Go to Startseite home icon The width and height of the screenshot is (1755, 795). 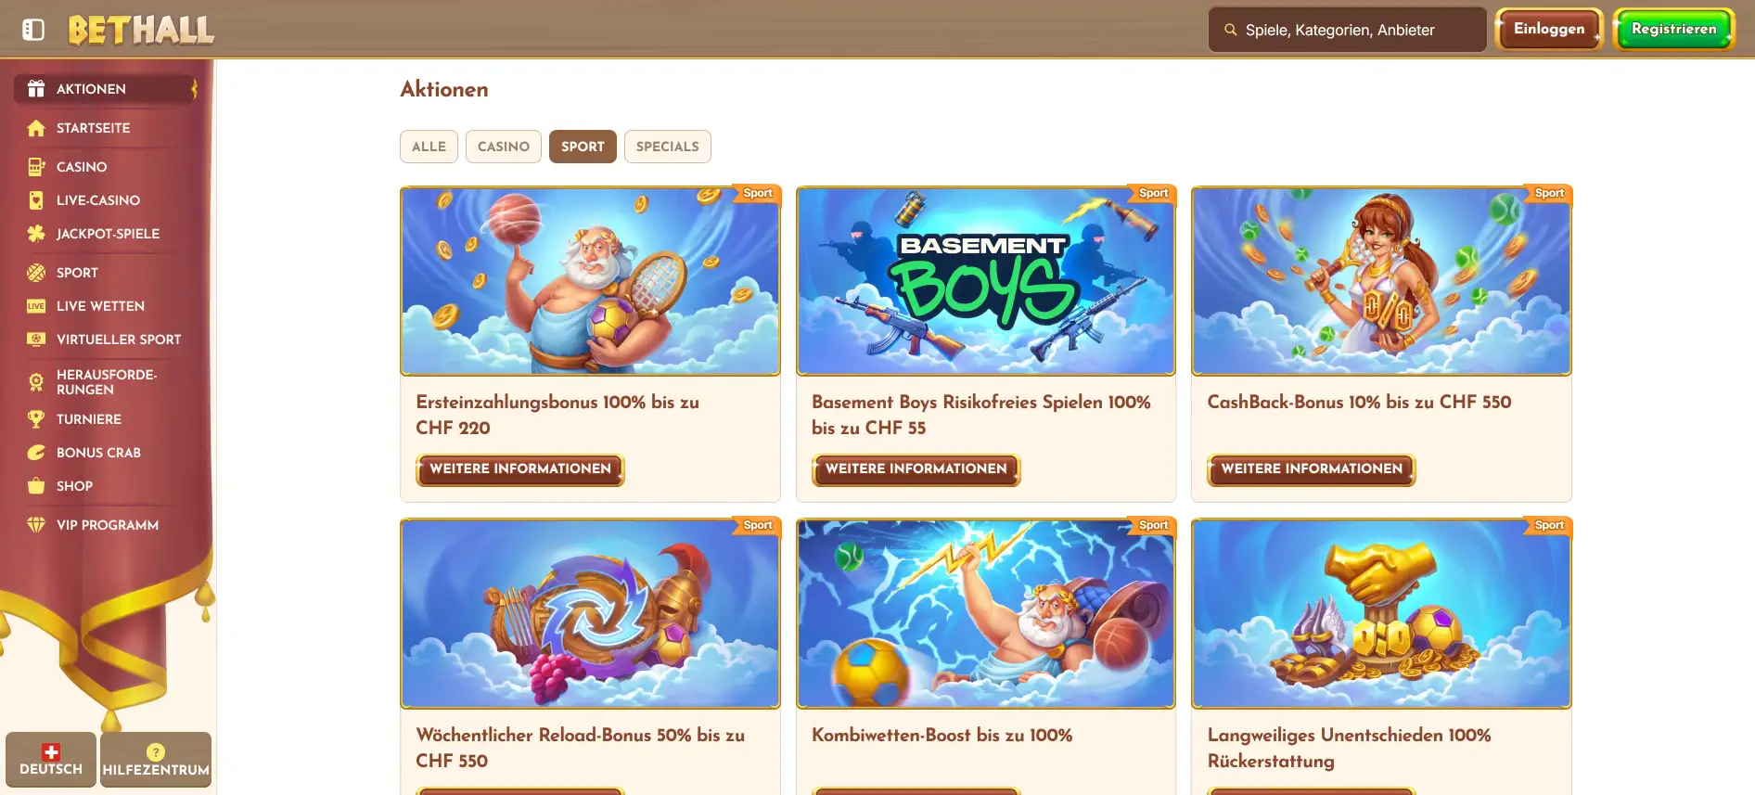pos(36,128)
